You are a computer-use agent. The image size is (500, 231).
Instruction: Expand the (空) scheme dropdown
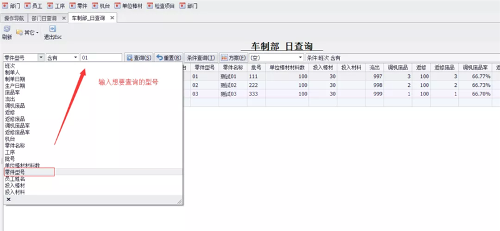coord(301,57)
